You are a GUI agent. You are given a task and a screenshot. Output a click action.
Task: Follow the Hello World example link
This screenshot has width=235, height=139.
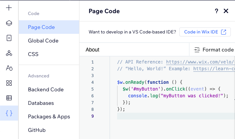pos(214,69)
